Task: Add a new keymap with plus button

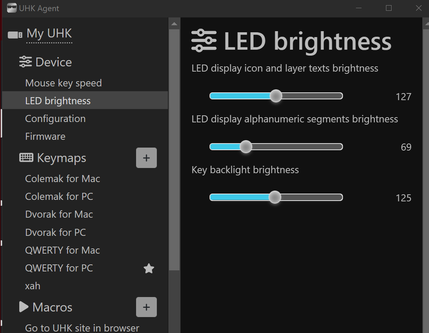Action: tap(146, 158)
